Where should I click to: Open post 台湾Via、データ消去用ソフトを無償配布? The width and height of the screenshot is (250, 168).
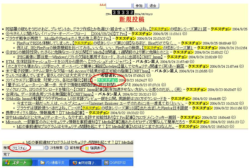pyautogui.click(x=50, y=94)
